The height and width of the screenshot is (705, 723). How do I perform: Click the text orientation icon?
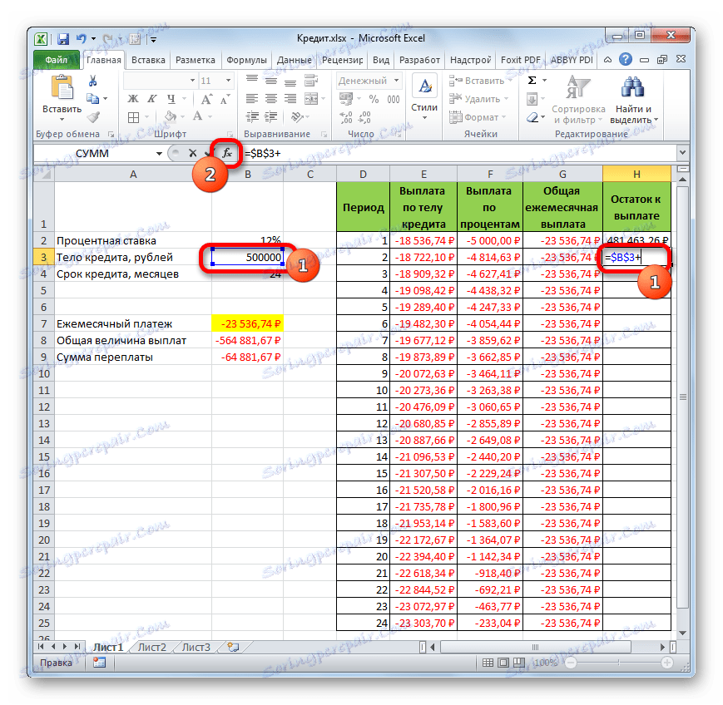coord(297,117)
